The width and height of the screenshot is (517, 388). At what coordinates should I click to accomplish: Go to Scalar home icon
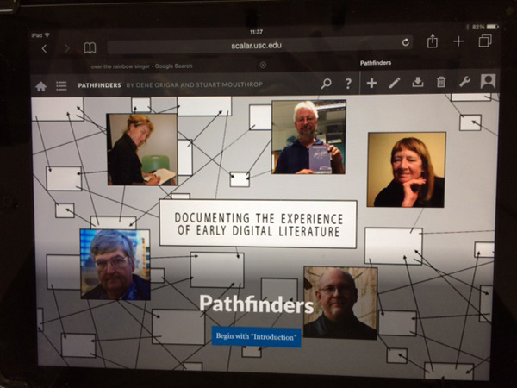(x=40, y=86)
